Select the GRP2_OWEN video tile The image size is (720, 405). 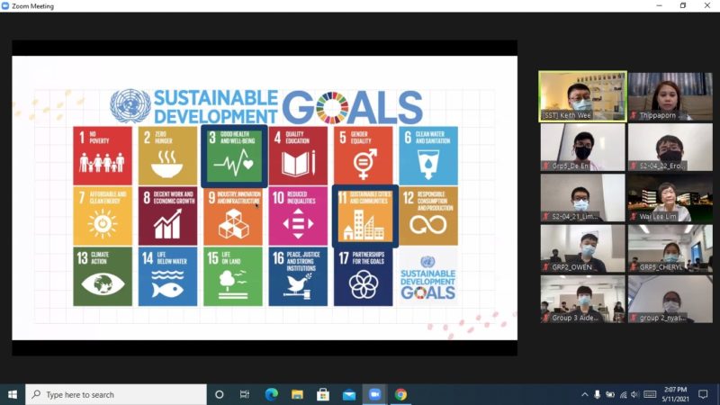582,248
